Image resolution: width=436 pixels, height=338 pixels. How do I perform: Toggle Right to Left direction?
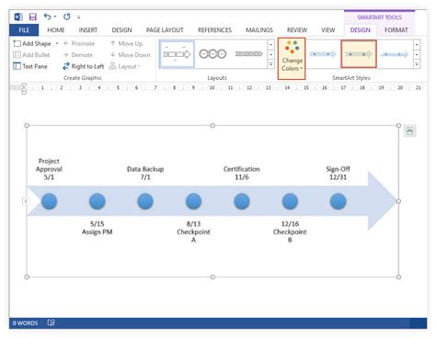coord(84,66)
